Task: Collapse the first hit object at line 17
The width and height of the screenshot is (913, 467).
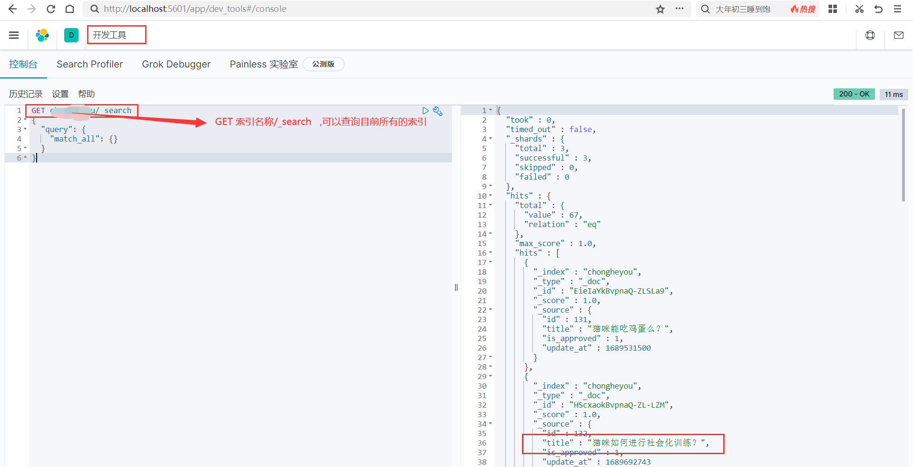Action: (x=491, y=263)
